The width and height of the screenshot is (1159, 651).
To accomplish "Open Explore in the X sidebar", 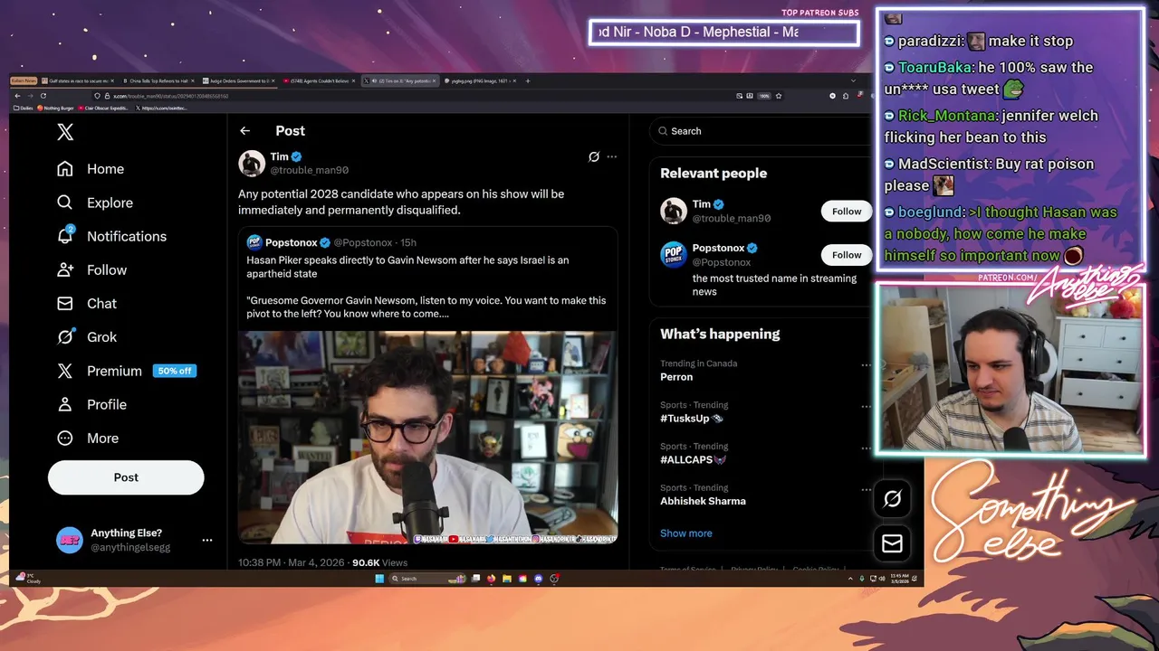I will point(95,203).
